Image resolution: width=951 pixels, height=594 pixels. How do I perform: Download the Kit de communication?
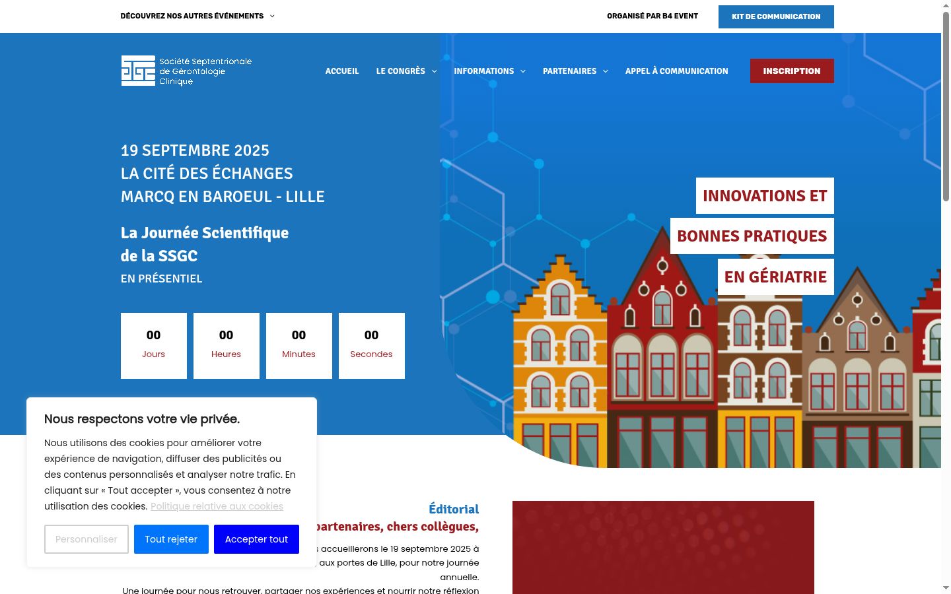pyautogui.click(x=776, y=16)
